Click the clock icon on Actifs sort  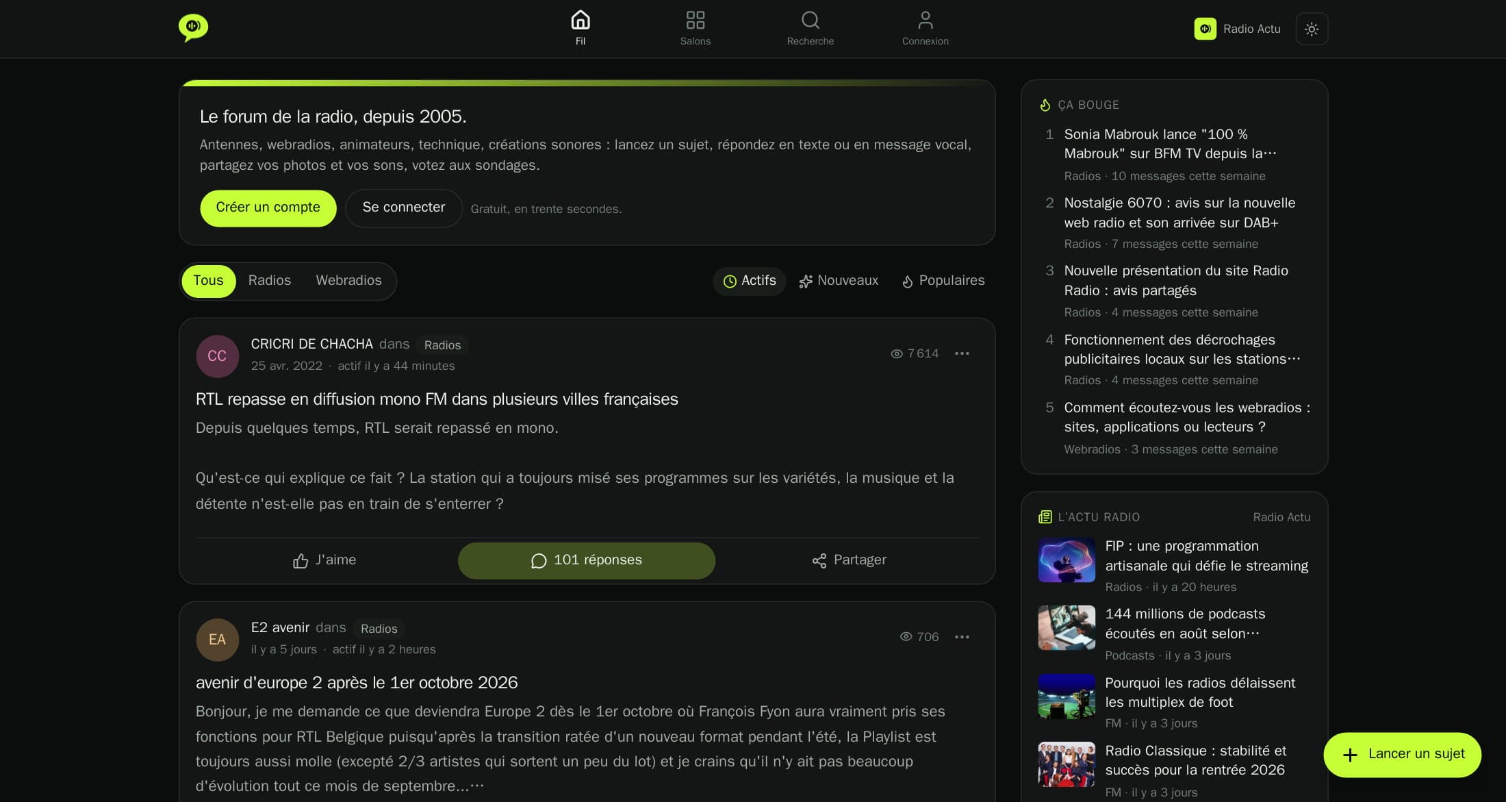[x=730, y=281]
